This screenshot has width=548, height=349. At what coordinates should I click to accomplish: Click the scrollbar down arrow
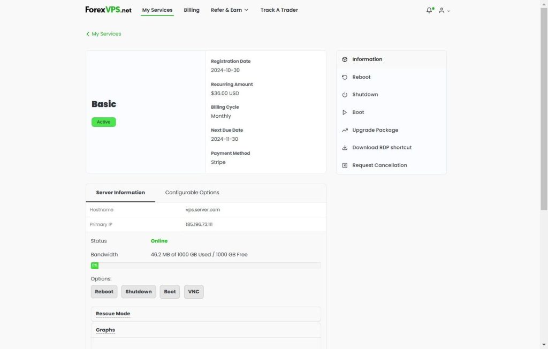tap(544, 345)
